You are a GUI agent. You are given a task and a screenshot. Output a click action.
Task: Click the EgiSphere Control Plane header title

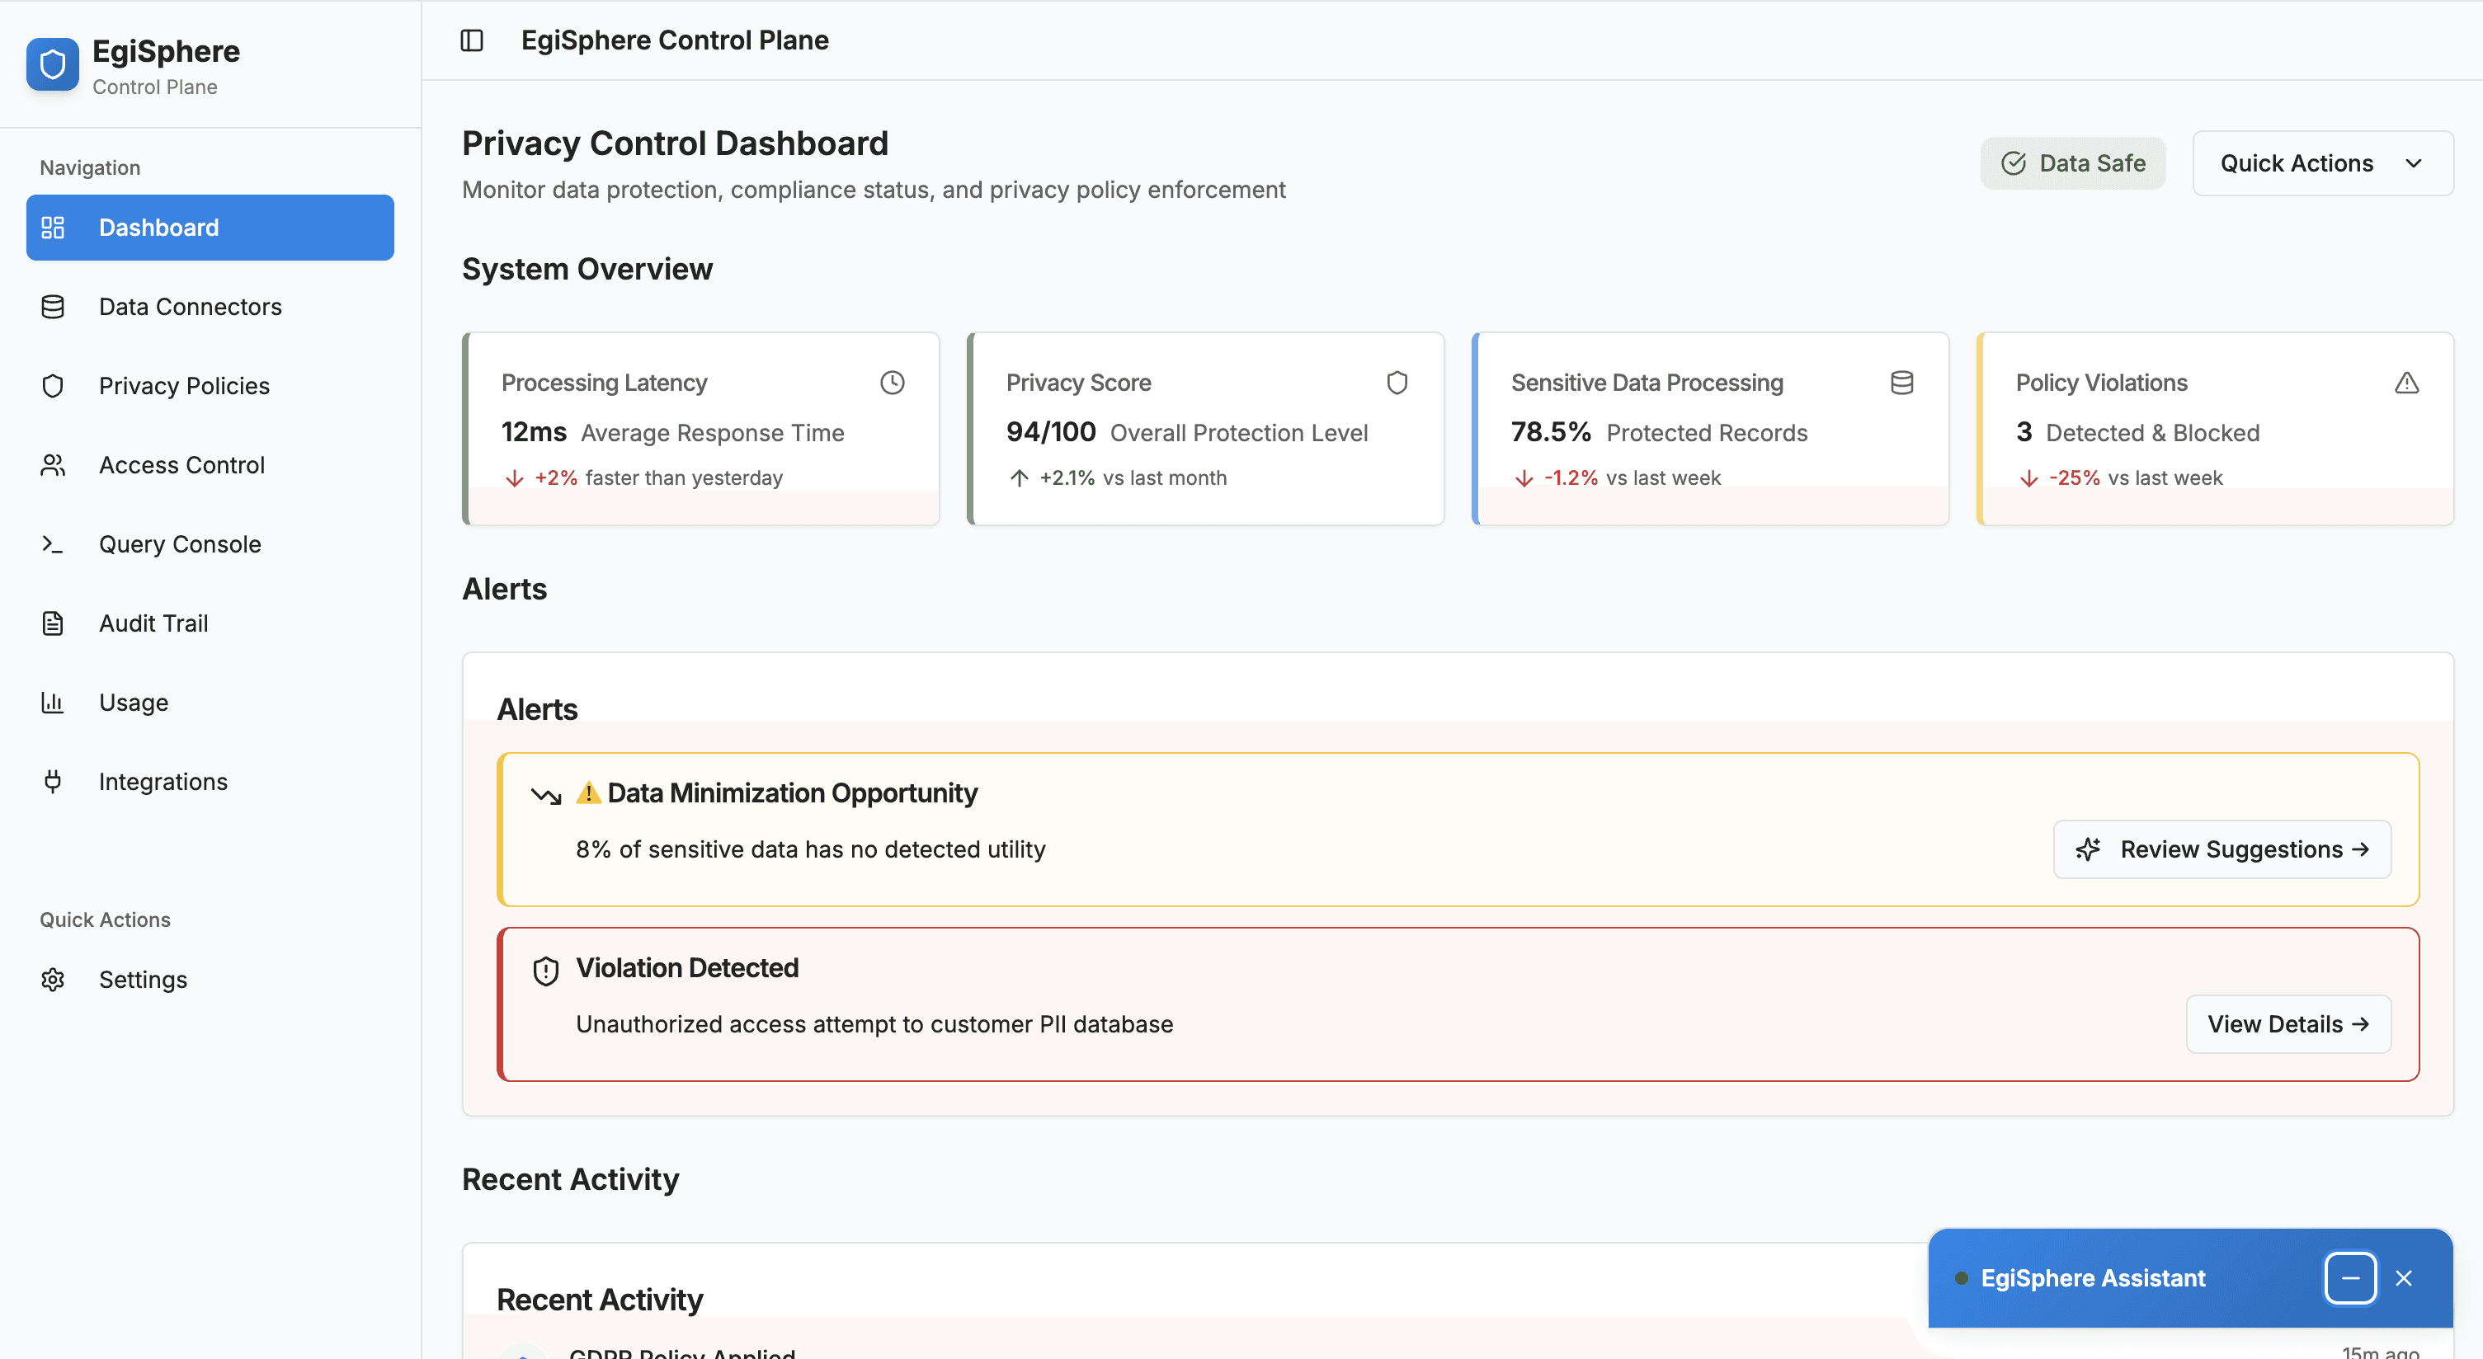(675, 40)
